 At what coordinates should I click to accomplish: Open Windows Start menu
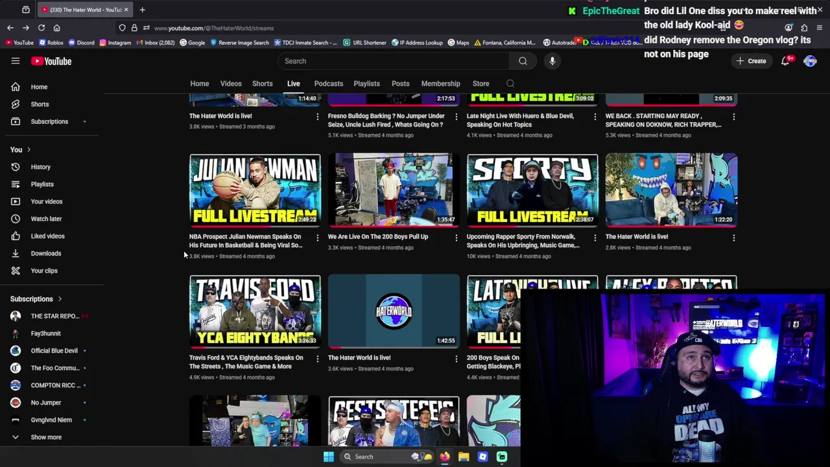point(329,457)
